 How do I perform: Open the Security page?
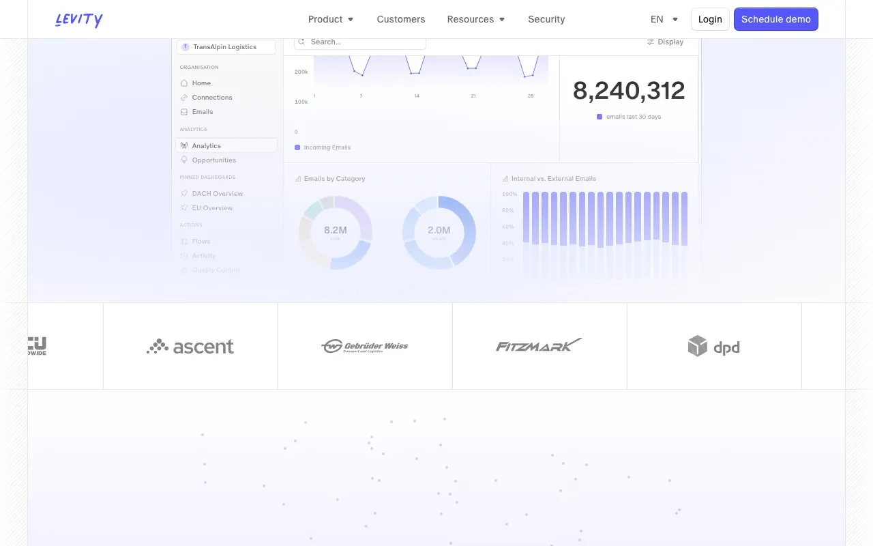click(546, 19)
